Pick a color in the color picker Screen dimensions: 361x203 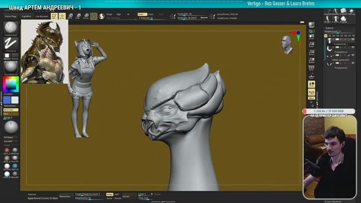pyautogui.click(x=11, y=84)
